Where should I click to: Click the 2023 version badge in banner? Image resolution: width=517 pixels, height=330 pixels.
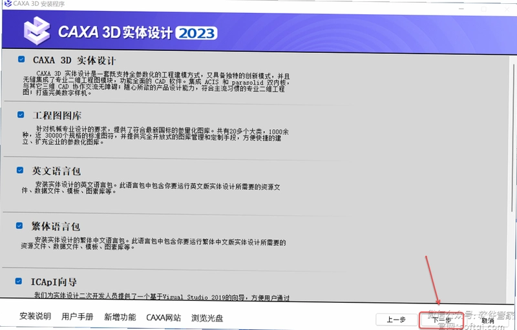(196, 33)
